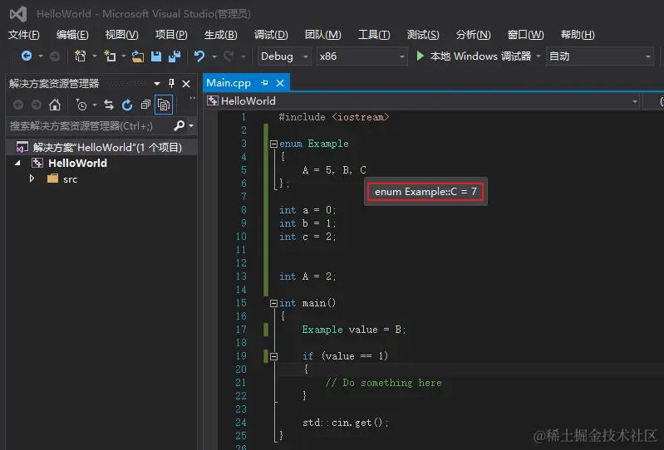Open the 调试(D) menu
Image resolution: width=664 pixels, height=450 pixels.
271,35
